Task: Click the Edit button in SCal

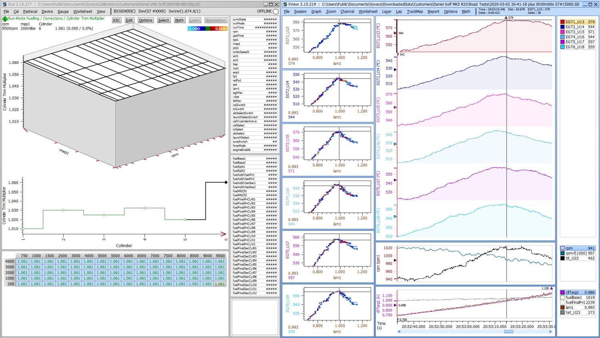Action: pyautogui.click(x=129, y=20)
